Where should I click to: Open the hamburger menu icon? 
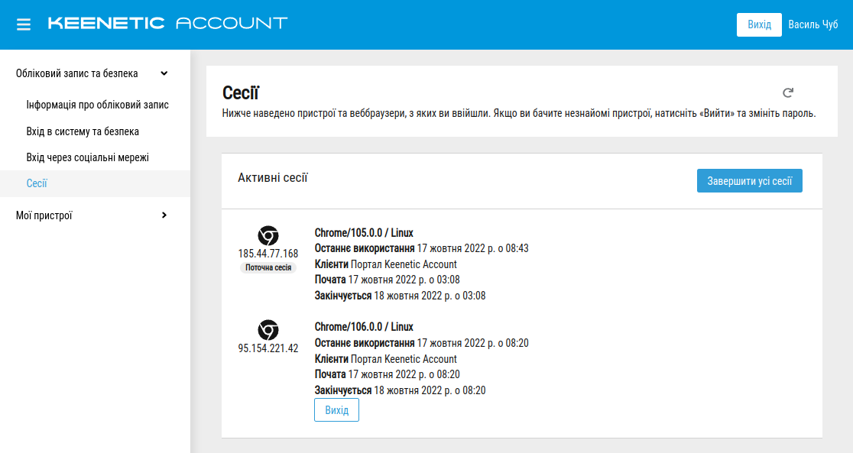pyautogui.click(x=24, y=24)
